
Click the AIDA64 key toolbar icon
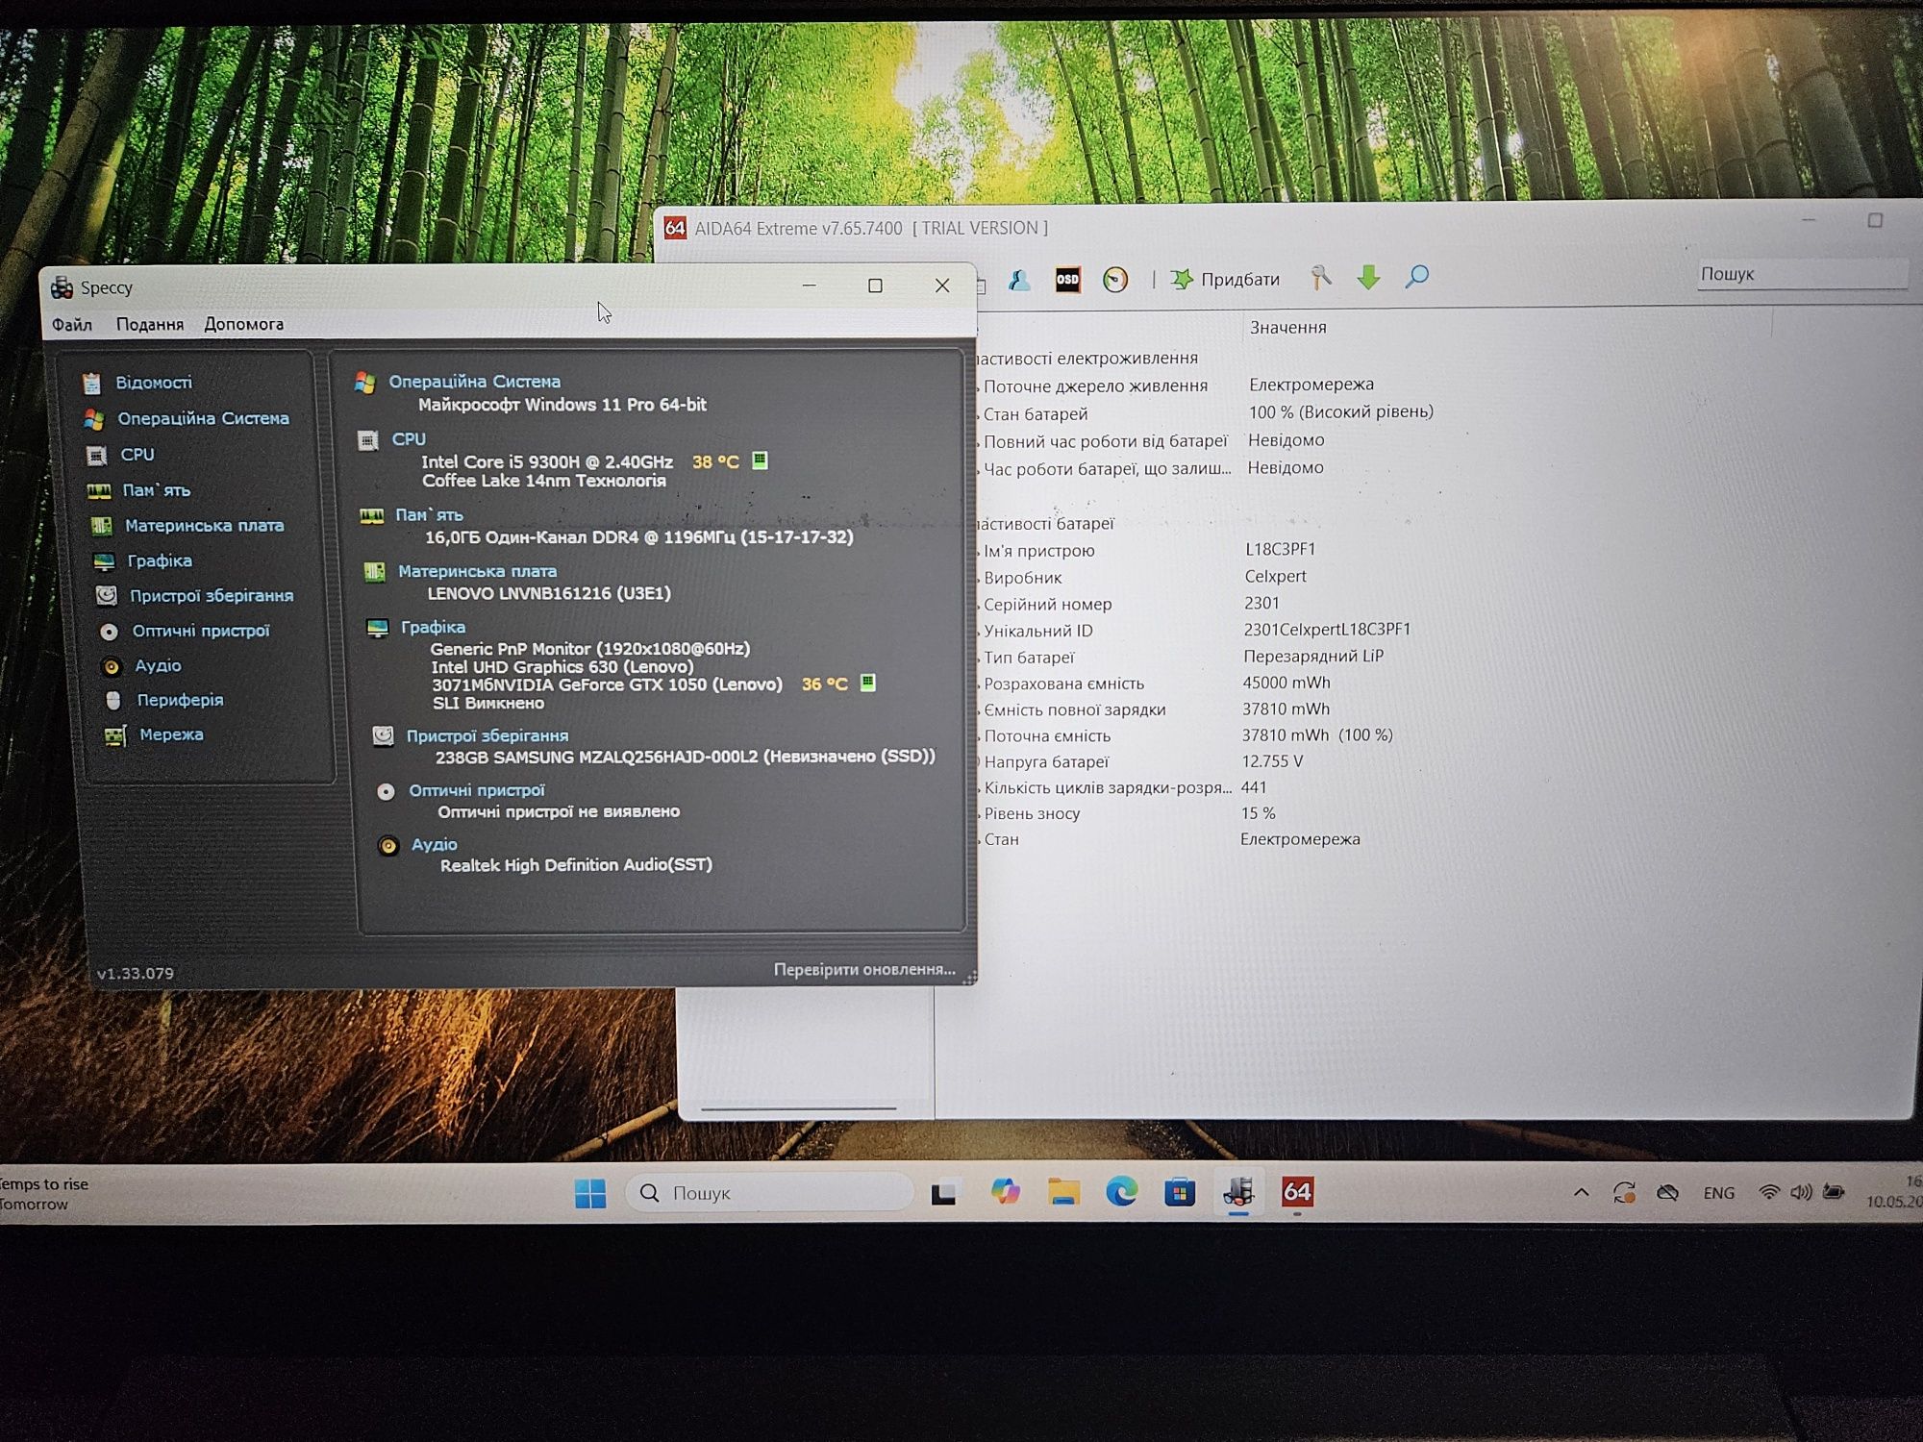(x=1321, y=278)
